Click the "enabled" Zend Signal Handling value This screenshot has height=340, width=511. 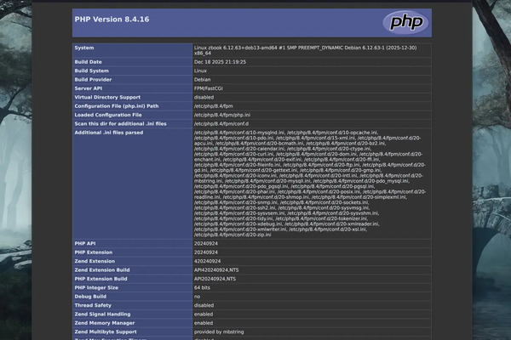click(x=204, y=314)
